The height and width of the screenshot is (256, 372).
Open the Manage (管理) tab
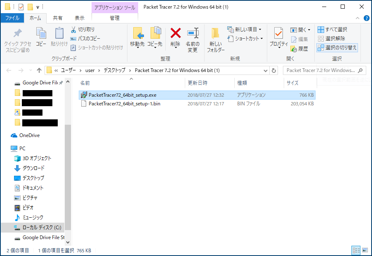(x=115, y=18)
